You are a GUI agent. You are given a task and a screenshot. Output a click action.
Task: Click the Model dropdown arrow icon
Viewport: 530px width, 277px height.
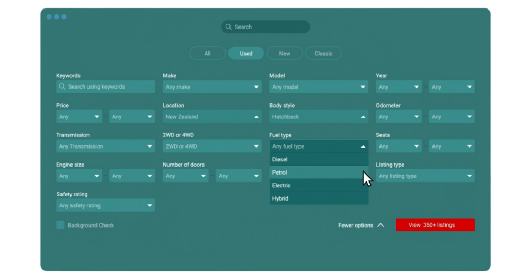point(363,87)
